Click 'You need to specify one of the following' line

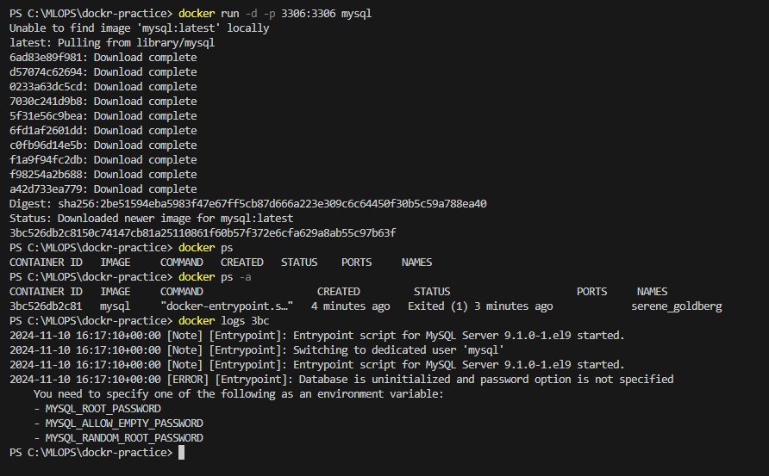[238, 394]
